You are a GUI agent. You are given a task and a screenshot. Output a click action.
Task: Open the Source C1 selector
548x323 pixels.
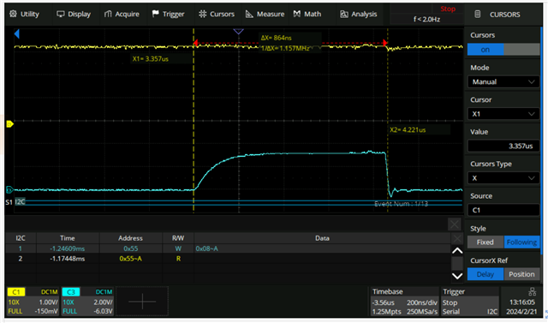click(503, 210)
